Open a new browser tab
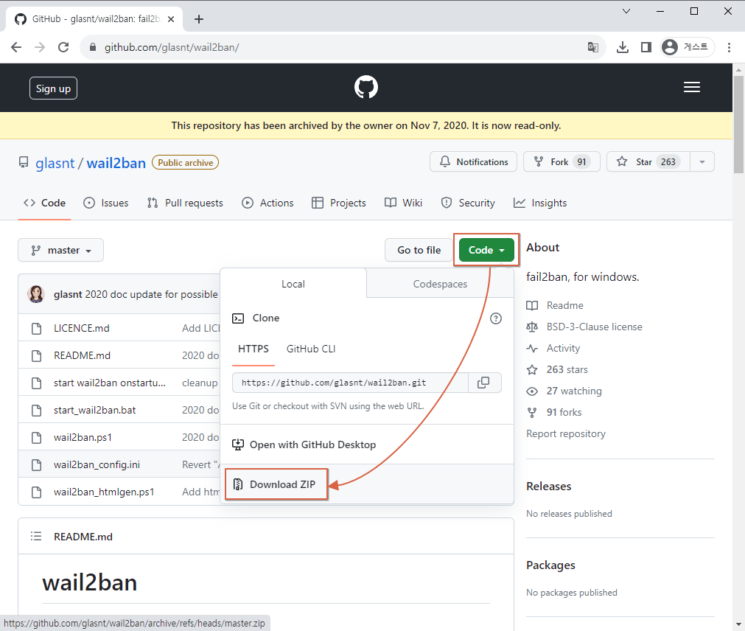The image size is (745, 631). click(x=199, y=19)
